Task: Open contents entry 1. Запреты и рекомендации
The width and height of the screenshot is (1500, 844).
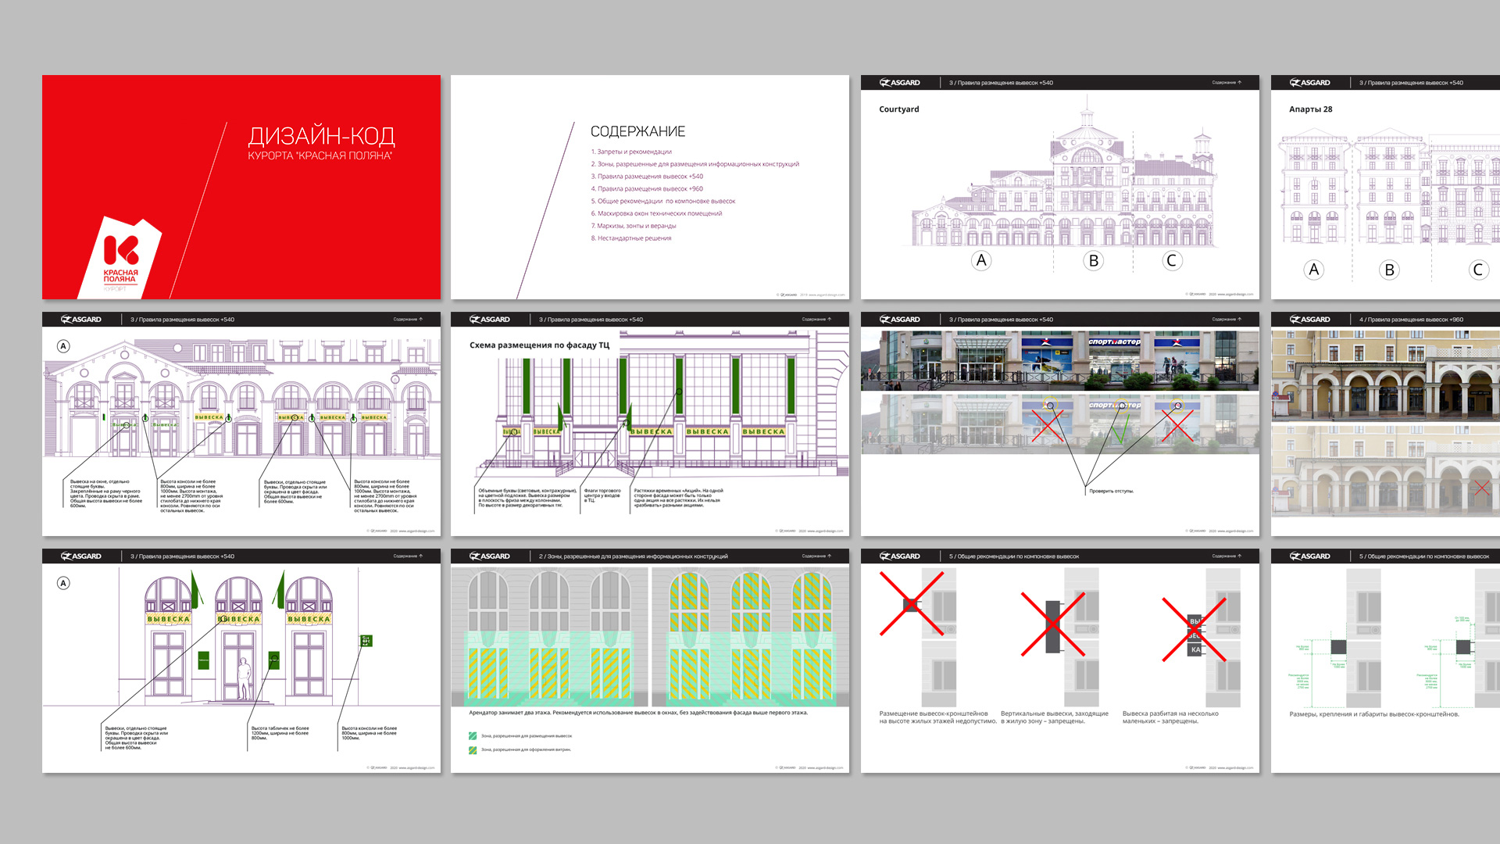Action: click(631, 152)
